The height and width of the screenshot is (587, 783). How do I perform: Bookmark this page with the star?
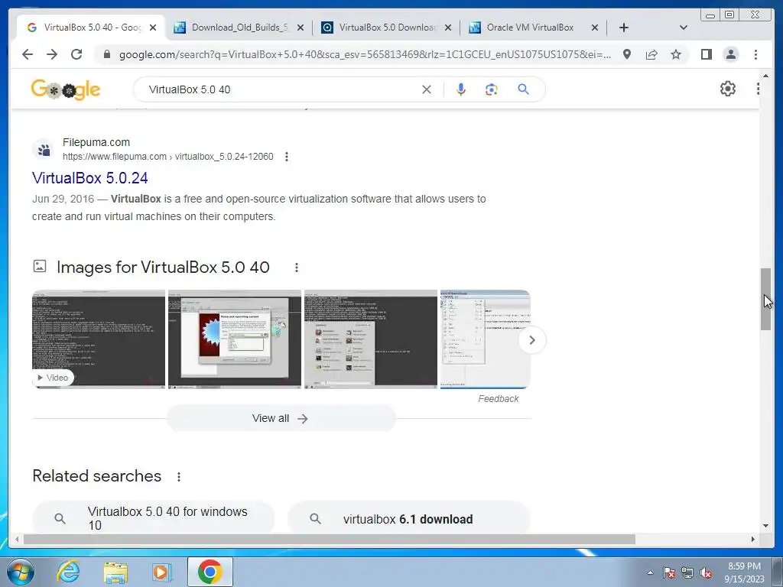pyautogui.click(x=676, y=54)
